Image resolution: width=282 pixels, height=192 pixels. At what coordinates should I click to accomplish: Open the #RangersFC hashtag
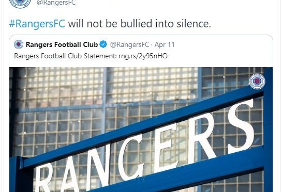click(37, 24)
